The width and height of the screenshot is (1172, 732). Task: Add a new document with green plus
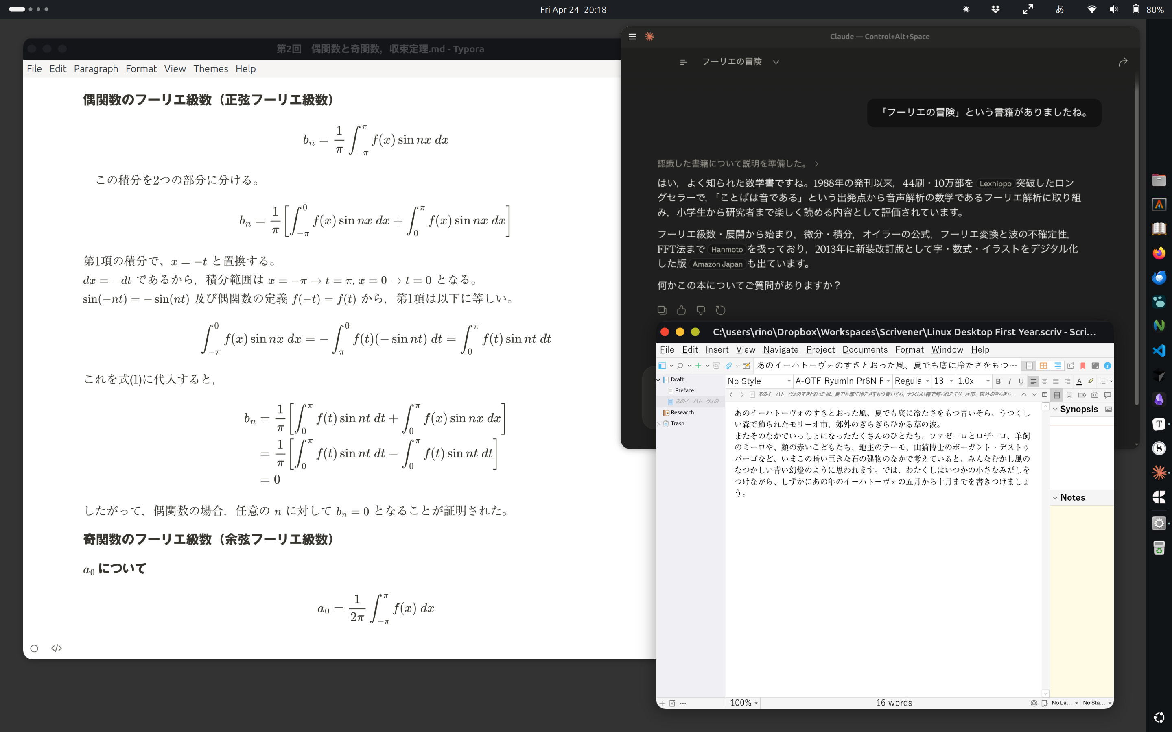point(698,366)
